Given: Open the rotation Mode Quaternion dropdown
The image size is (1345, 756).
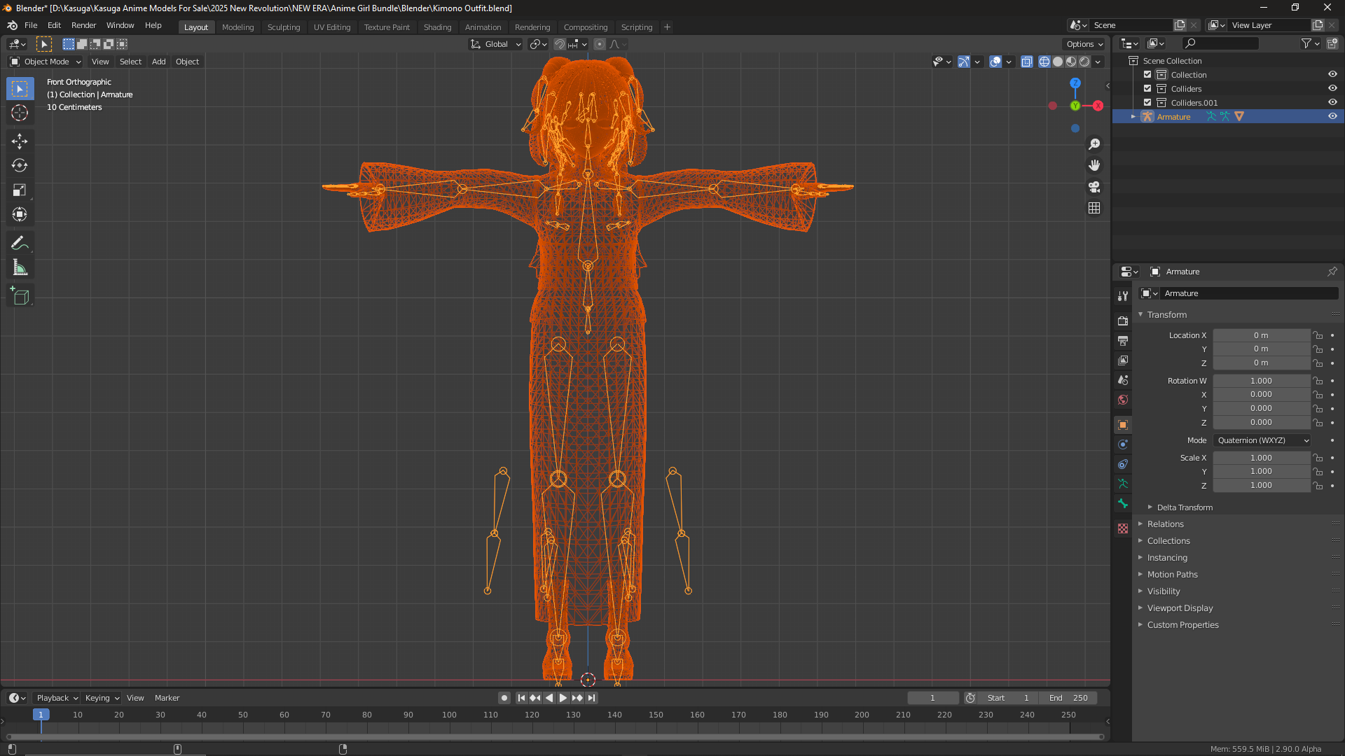Looking at the screenshot, I should point(1262,440).
